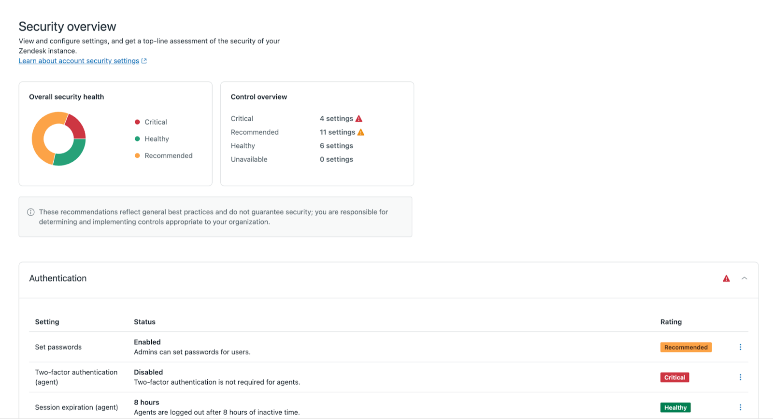The width and height of the screenshot is (773, 419).
Task: Open menu for Two-factor authentication row
Action: [740, 377]
